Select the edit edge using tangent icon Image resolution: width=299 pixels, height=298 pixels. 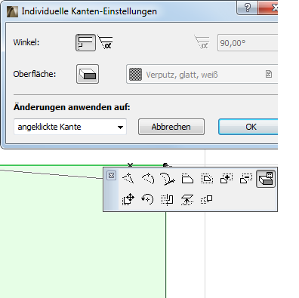pos(168,179)
